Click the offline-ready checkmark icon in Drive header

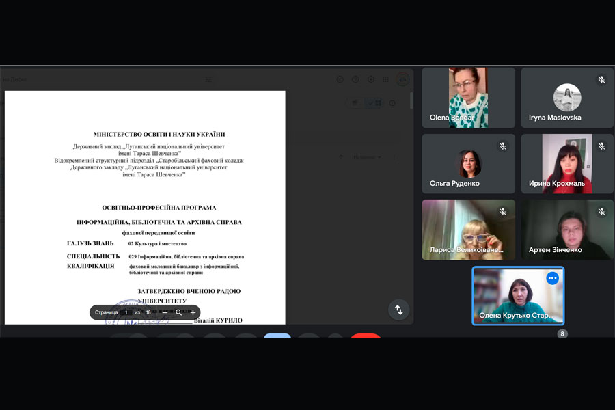[340, 79]
